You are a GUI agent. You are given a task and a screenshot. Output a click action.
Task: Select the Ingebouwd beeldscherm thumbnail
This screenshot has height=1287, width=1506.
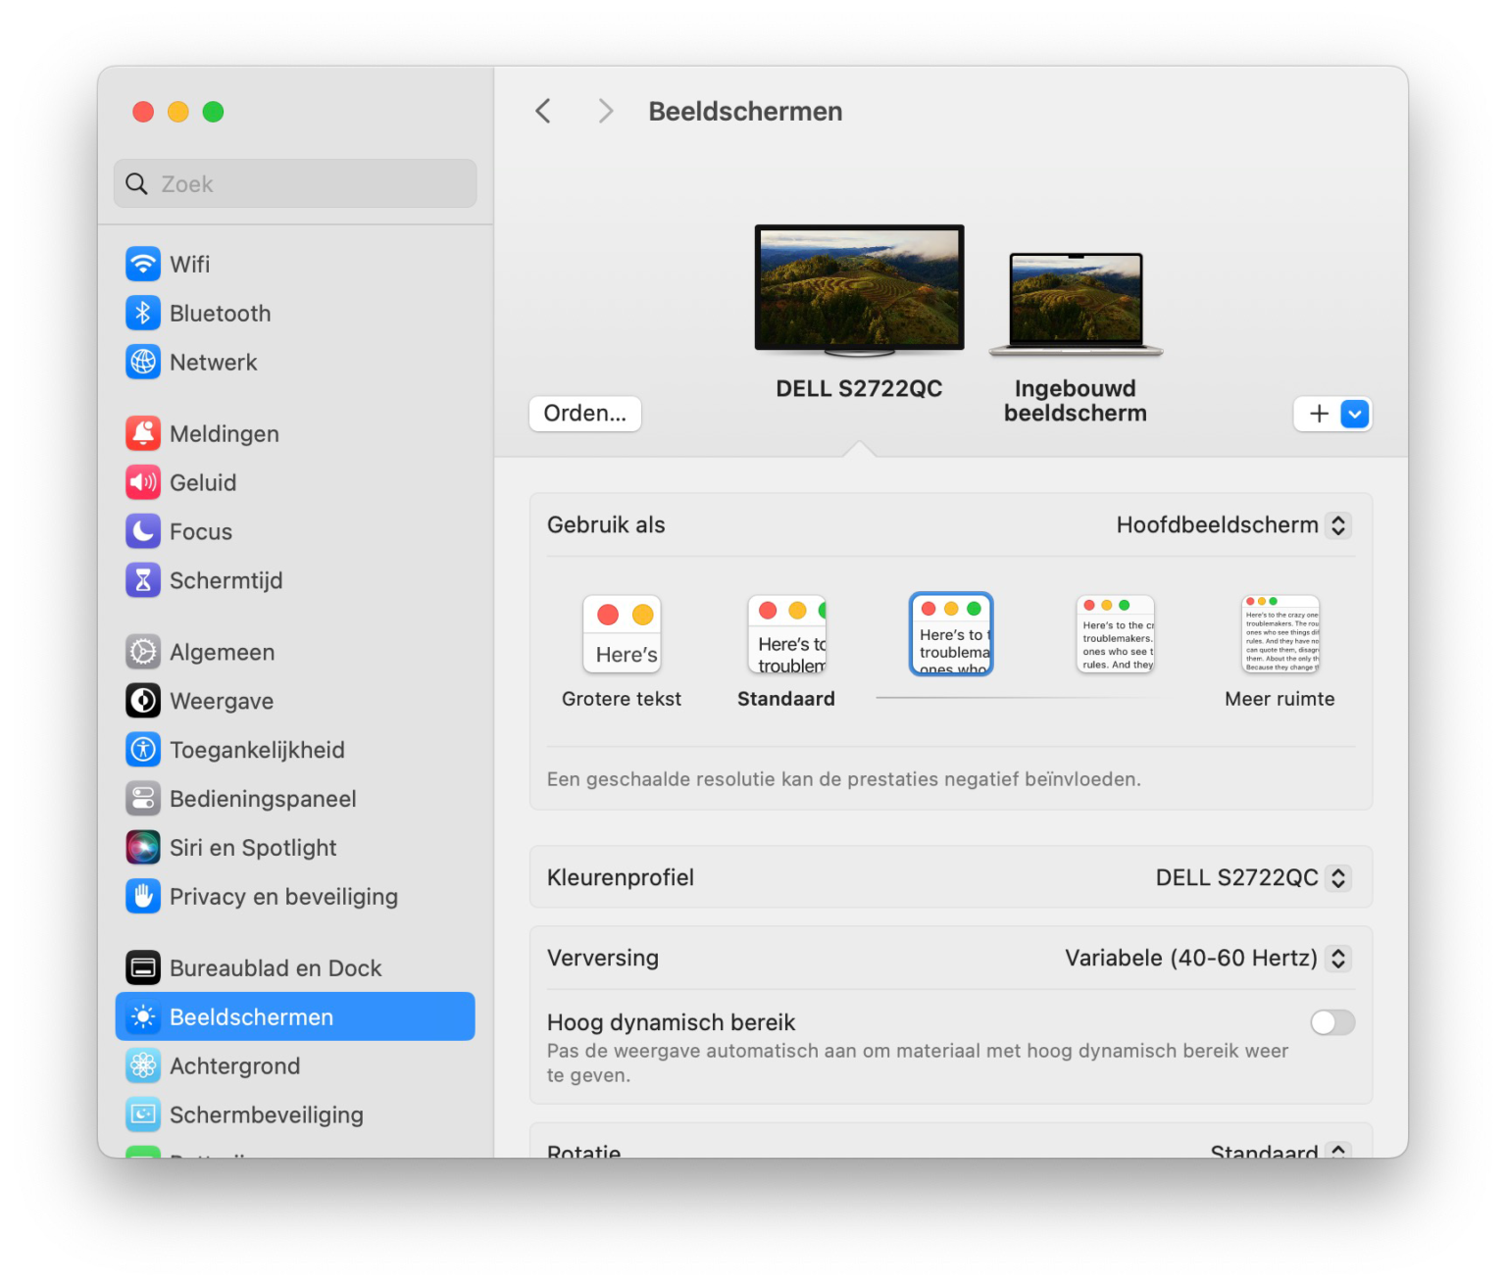coord(1075,304)
